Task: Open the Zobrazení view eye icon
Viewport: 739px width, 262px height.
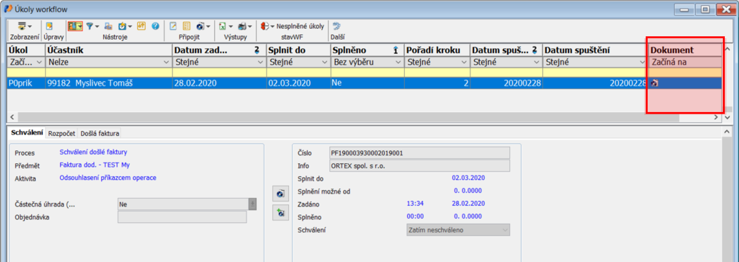Action: click(22, 26)
